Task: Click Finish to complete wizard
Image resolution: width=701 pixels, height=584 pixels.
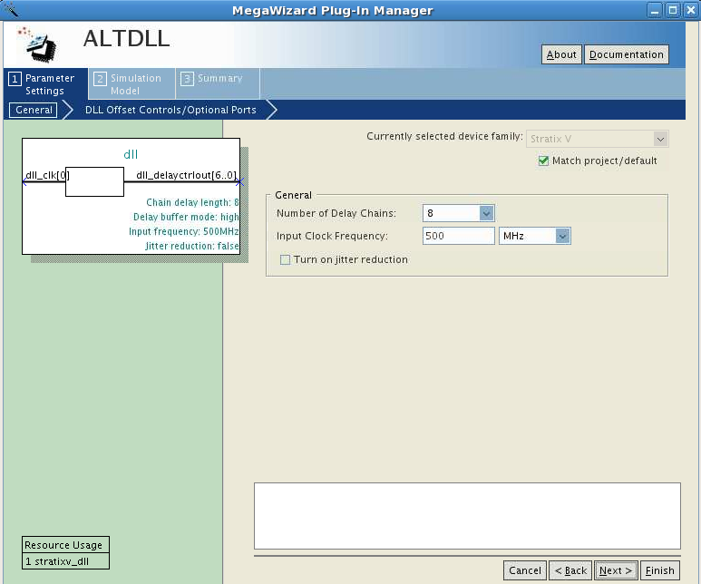Action: coord(660,570)
